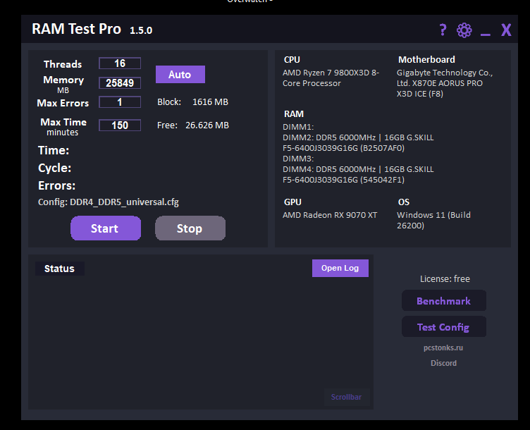Click the RAM Test Pro title

click(76, 29)
